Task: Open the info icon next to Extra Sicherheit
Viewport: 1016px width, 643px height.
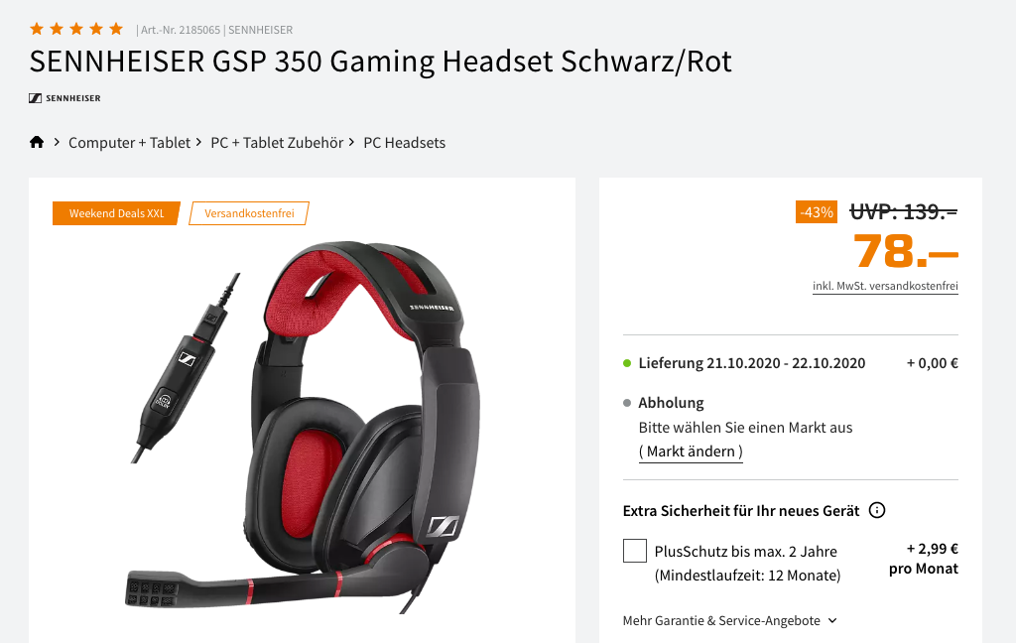Action: coord(877,510)
